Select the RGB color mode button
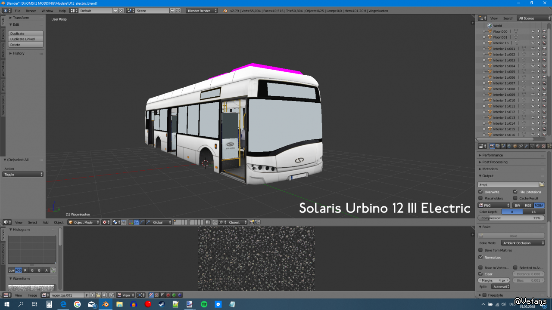The height and width of the screenshot is (310, 552). pyautogui.click(x=528, y=206)
